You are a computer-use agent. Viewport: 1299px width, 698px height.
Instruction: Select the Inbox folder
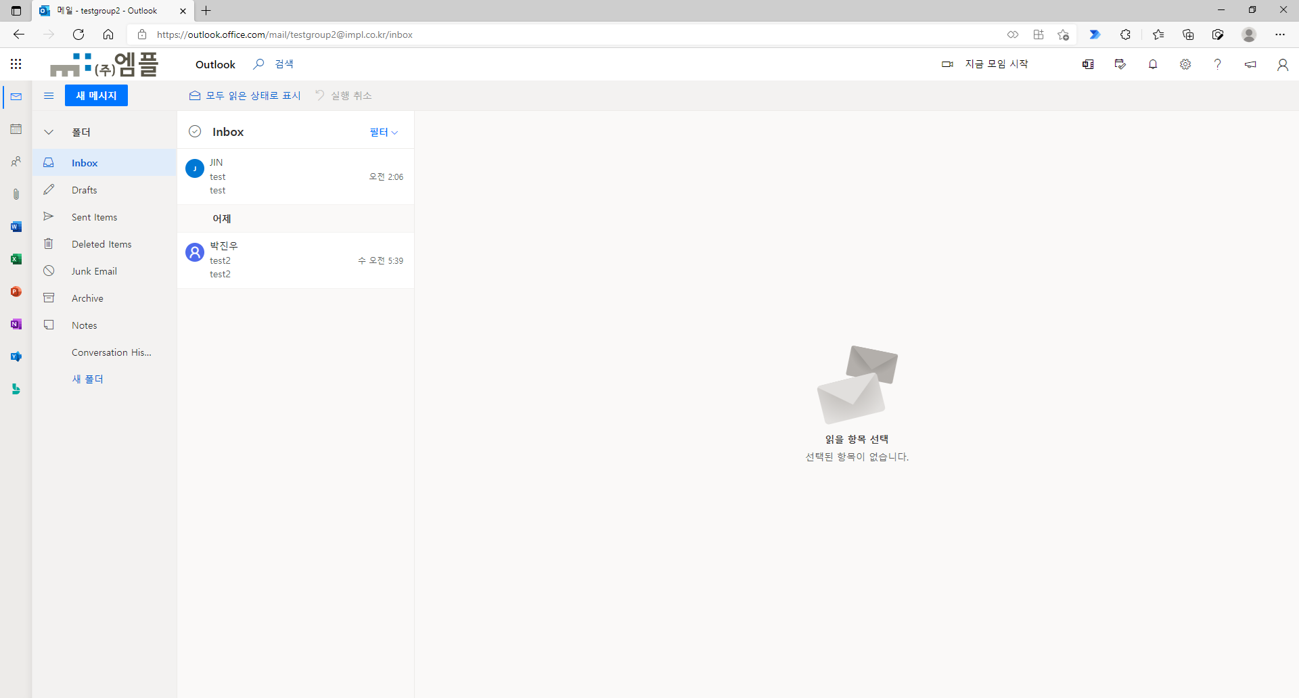104,163
